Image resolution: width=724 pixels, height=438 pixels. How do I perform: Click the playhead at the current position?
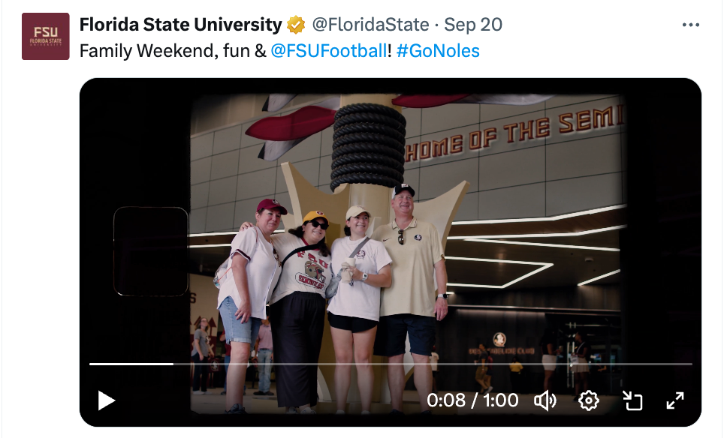(173, 364)
